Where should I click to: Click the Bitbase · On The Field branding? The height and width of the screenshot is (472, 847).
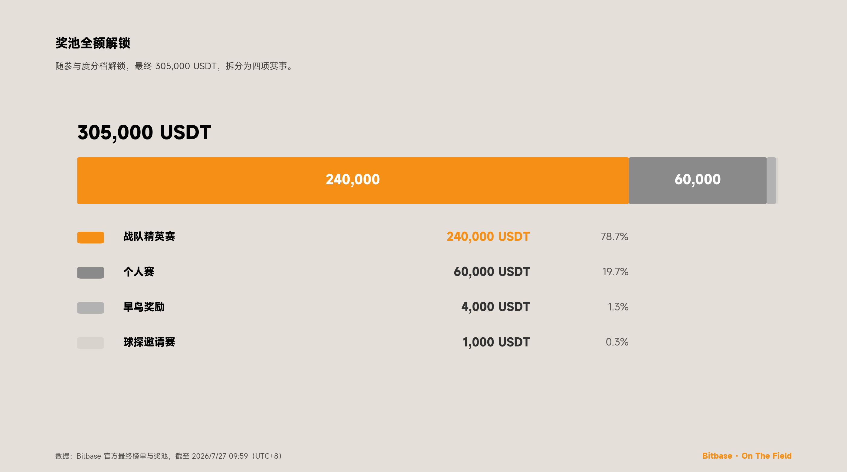point(747,456)
